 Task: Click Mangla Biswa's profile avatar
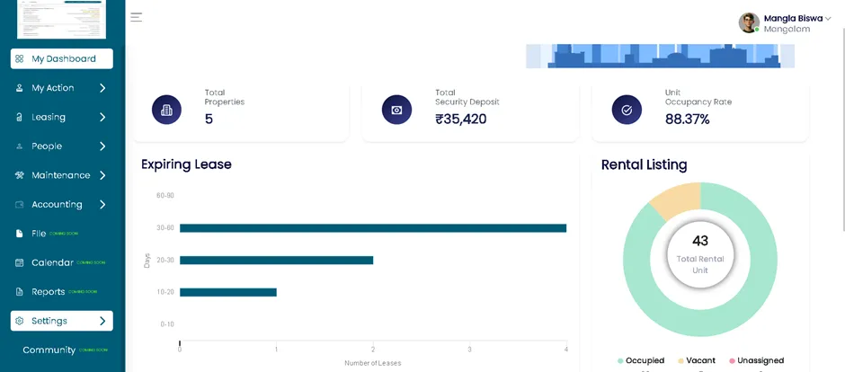[x=749, y=23]
